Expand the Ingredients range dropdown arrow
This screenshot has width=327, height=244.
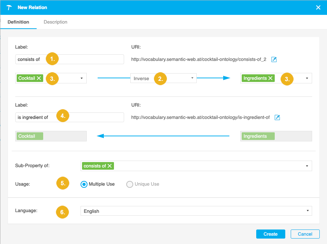(x=307, y=78)
